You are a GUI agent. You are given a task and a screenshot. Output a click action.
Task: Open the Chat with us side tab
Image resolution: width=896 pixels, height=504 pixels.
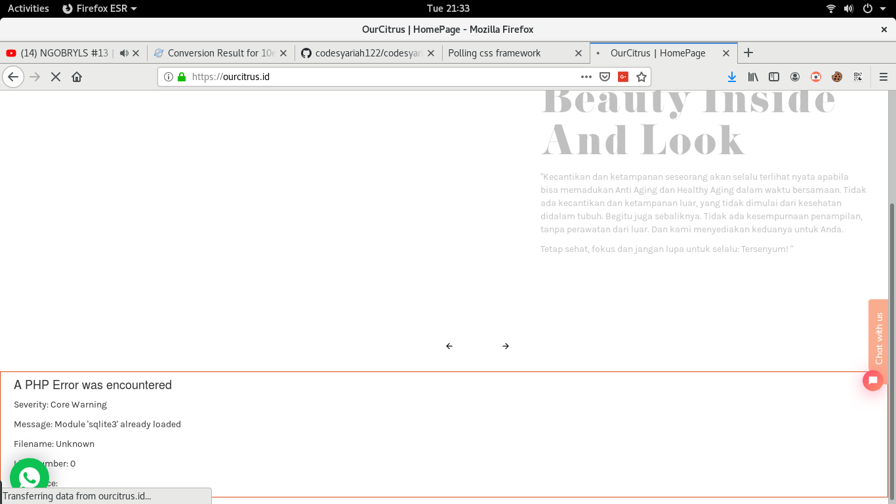click(879, 339)
